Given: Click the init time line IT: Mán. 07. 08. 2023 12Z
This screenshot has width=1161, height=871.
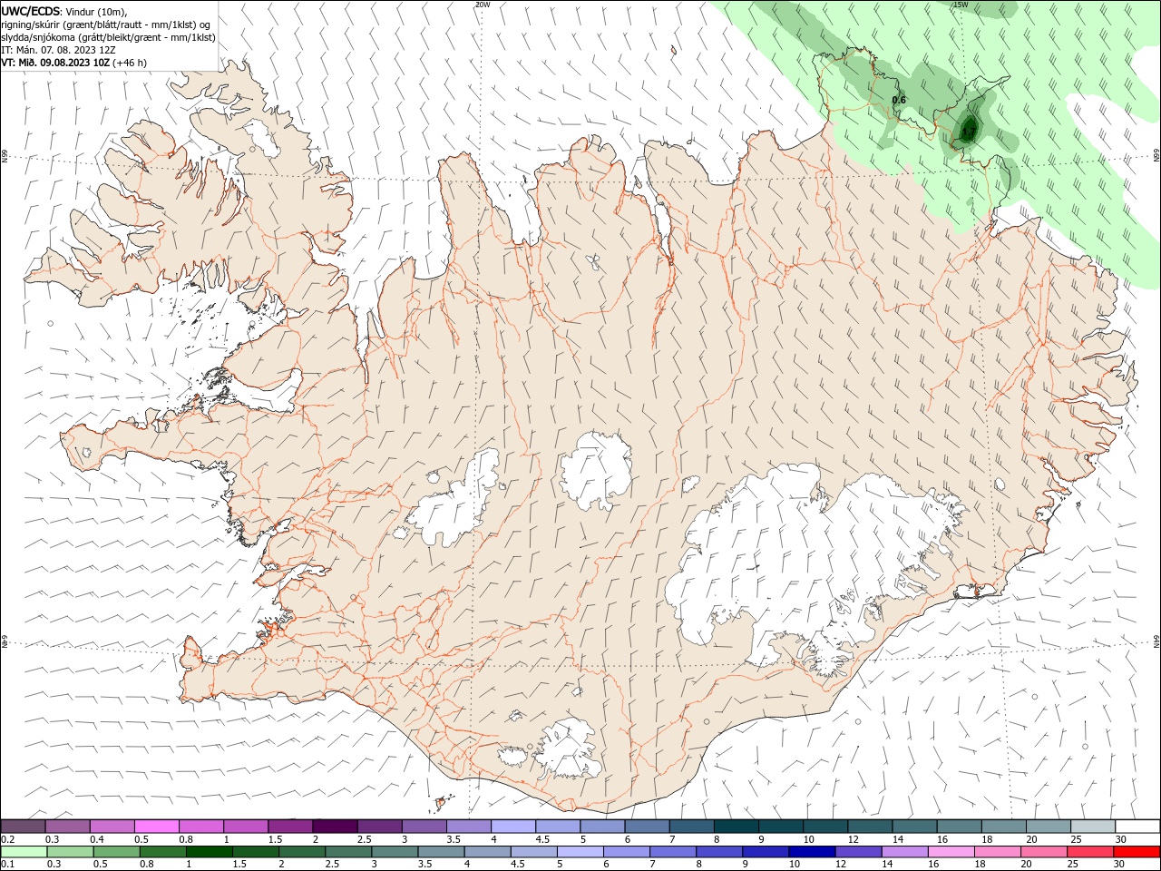Looking at the screenshot, I should point(58,50).
